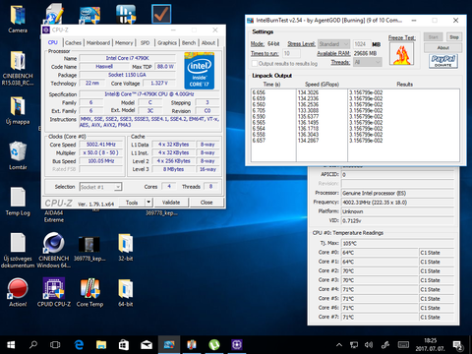The width and height of the screenshot is (472, 354).
Task: Open Microsoft Store from taskbar
Action: point(124,345)
